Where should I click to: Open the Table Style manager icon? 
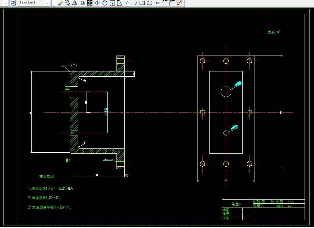14,3
